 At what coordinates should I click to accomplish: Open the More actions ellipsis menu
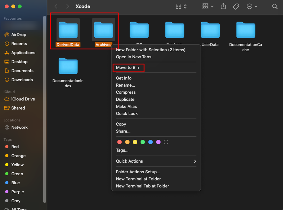[x=252, y=6]
